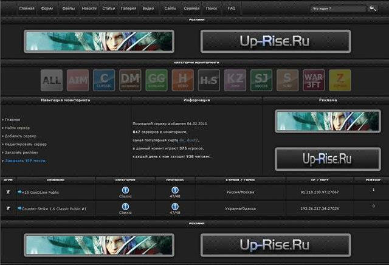Screen dimensions: 389x265
Task: Select the ALL category icon
Action: click(52, 80)
